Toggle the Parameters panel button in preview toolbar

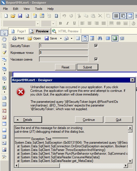85,38
